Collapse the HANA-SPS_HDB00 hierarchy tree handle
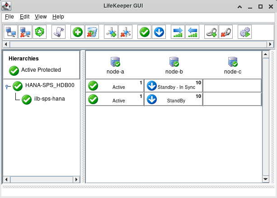Image resolution: width=277 pixels, height=198 pixels. (x=7, y=87)
